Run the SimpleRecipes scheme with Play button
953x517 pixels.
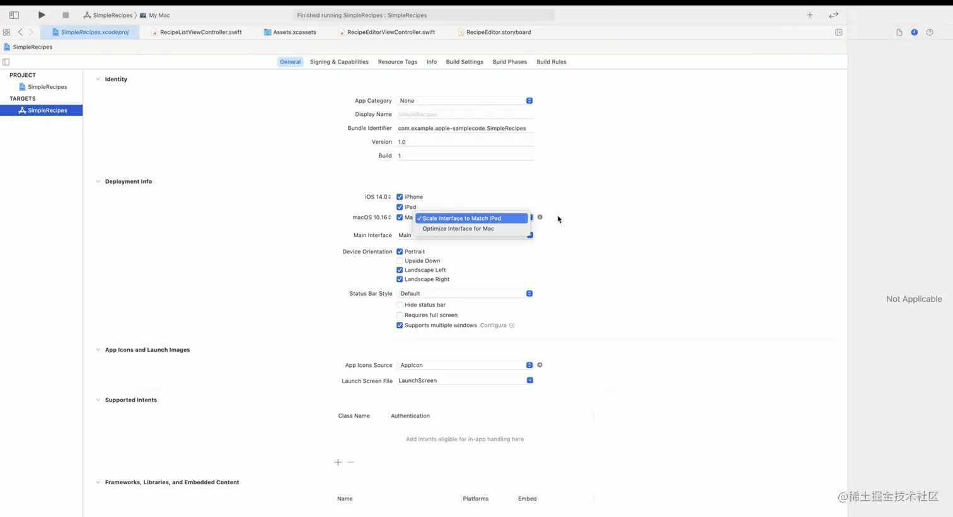[42, 15]
